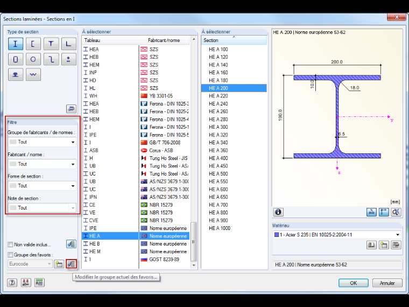Select table row 'HE M' Norme européenne
409x307 pixels.
(136, 252)
